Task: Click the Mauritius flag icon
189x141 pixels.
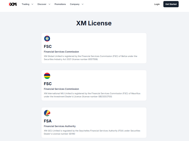Action: (x=47, y=76)
